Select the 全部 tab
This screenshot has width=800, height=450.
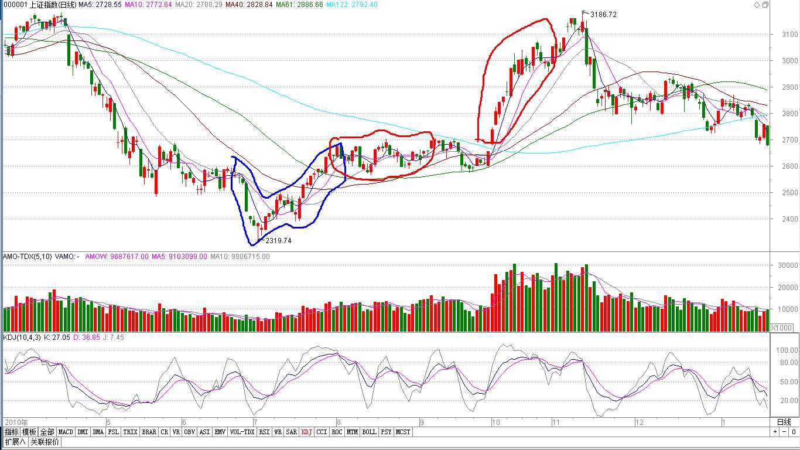[48, 432]
